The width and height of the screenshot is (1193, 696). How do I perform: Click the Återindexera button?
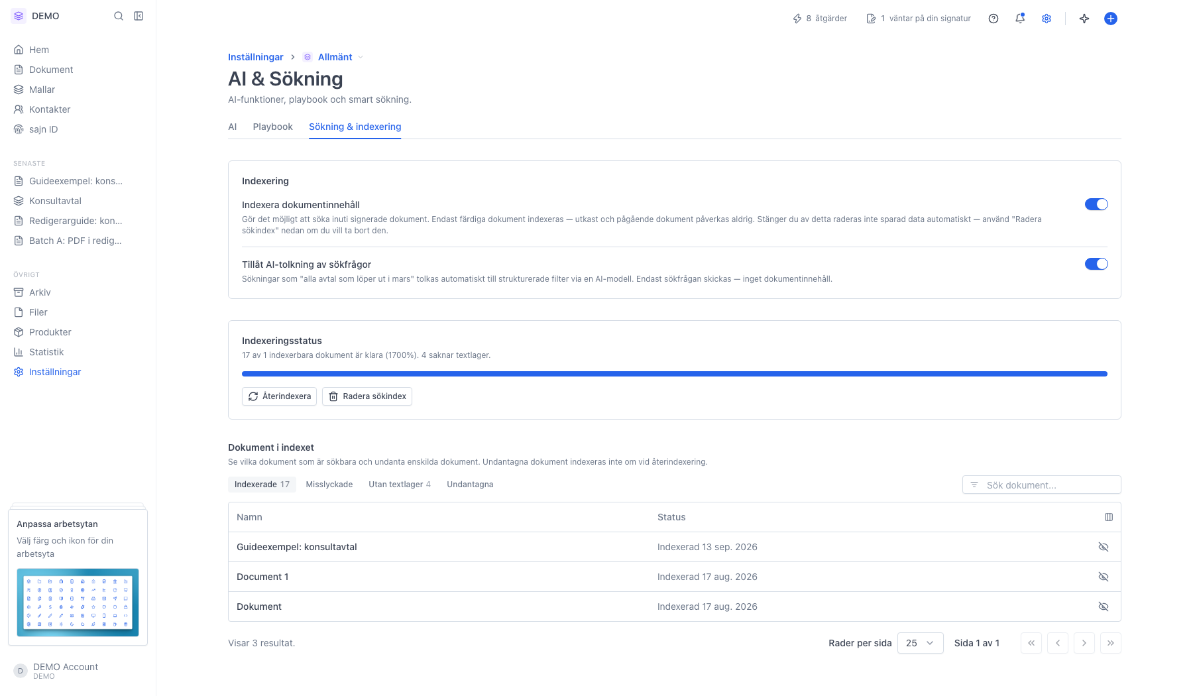(x=279, y=396)
